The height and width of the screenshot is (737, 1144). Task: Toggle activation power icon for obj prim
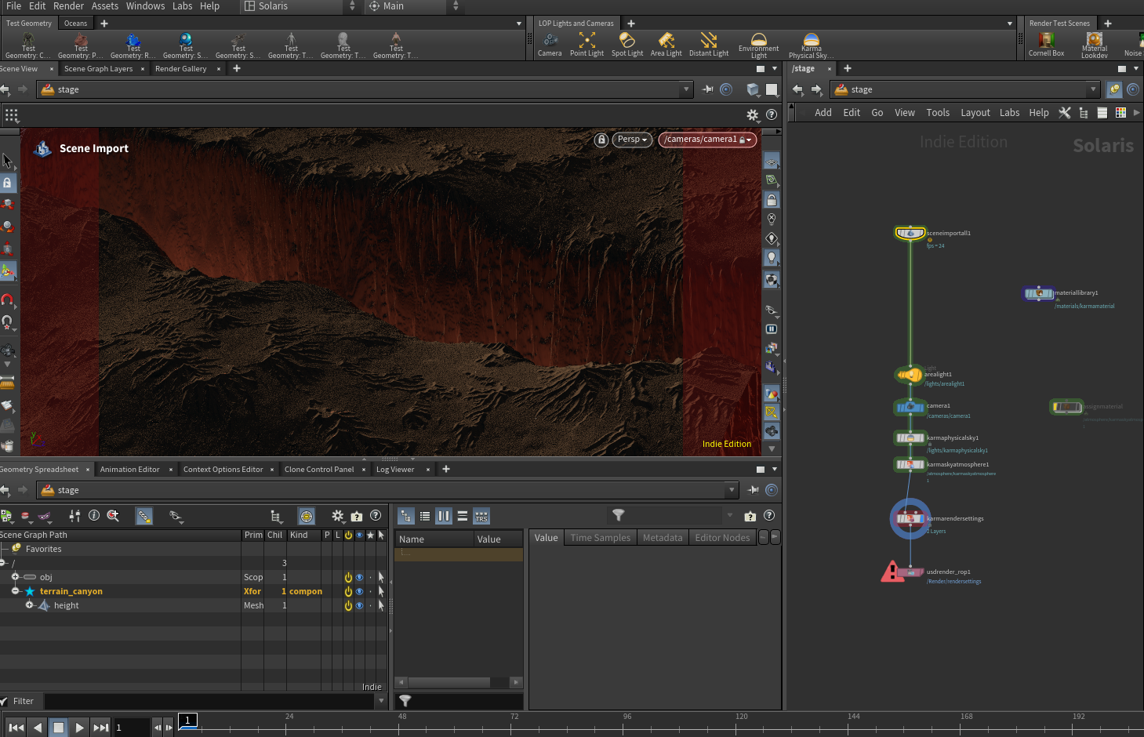click(348, 577)
